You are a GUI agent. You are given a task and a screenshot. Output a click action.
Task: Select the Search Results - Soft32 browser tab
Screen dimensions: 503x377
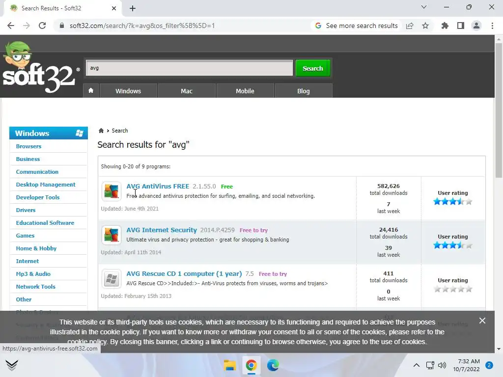[x=63, y=8]
